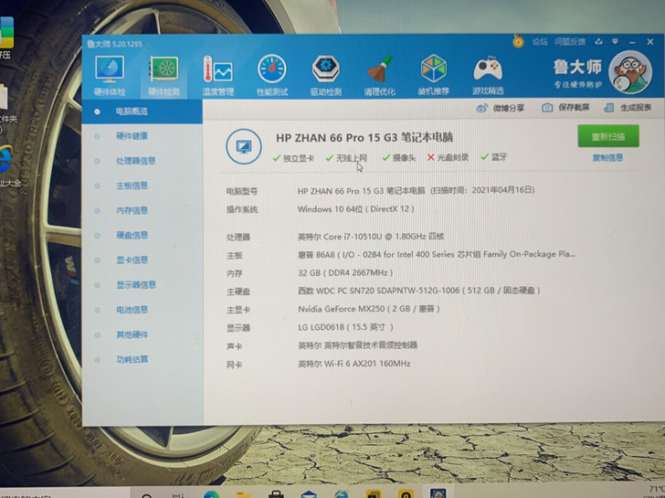Screen dimensions: 665x498
Task: Click the LG LGD0618 display value
Action: [x=345, y=327]
